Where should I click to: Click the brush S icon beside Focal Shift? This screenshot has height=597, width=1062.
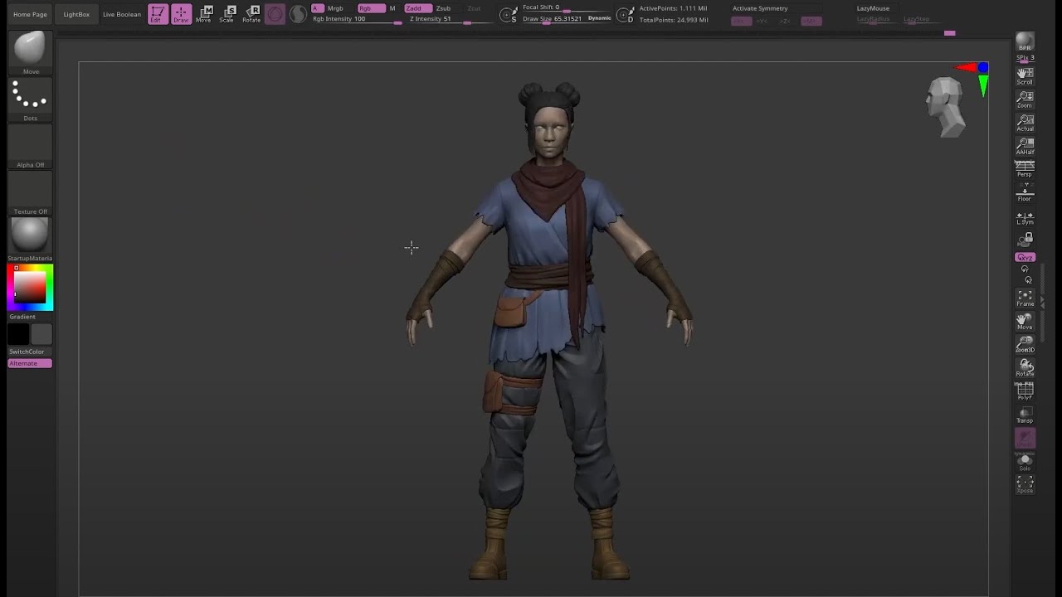coord(509,15)
